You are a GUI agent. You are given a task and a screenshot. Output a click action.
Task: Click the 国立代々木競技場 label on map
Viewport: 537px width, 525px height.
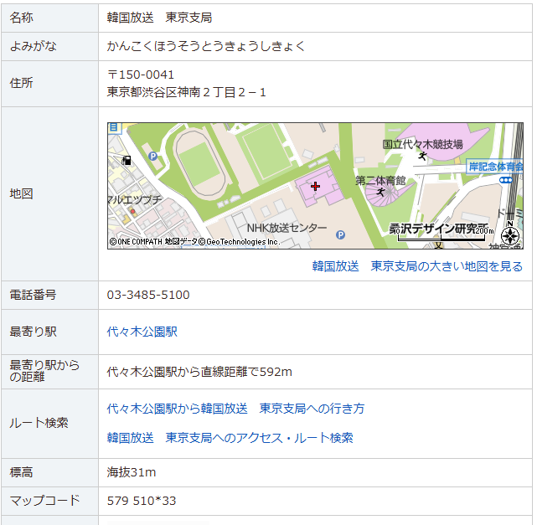coord(422,144)
